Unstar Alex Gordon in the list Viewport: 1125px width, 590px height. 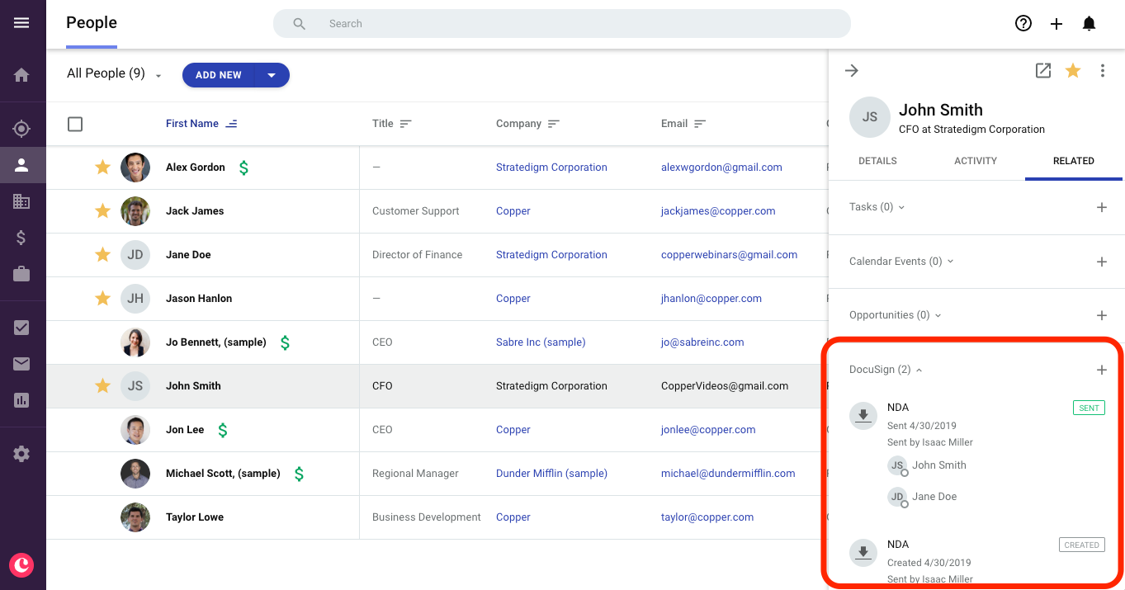[x=102, y=168]
